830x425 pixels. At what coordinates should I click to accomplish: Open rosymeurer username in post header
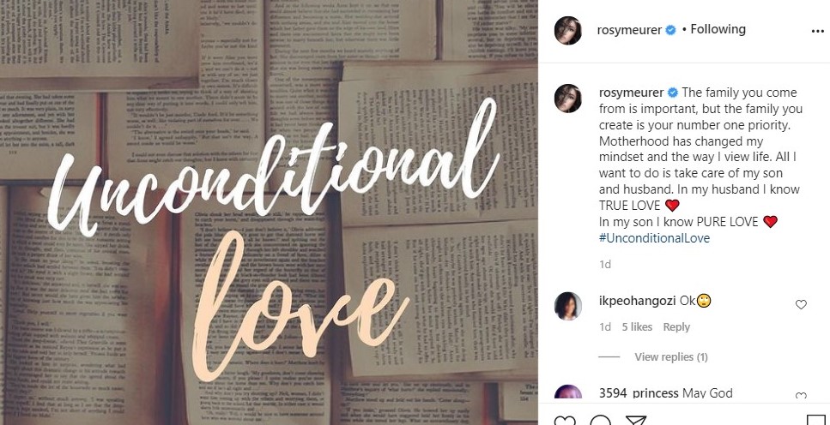pos(629,31)
